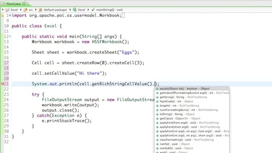The image size is (272, 153).
Task: Expand the breadcrumb arrow before default package
Action: (36, 10)
